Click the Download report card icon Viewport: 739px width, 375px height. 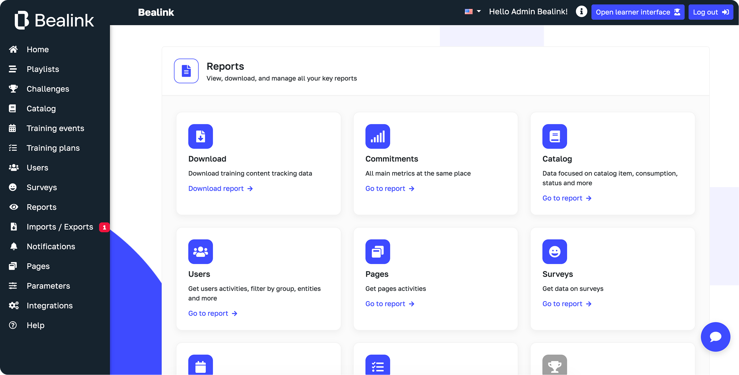click(200, 136)
